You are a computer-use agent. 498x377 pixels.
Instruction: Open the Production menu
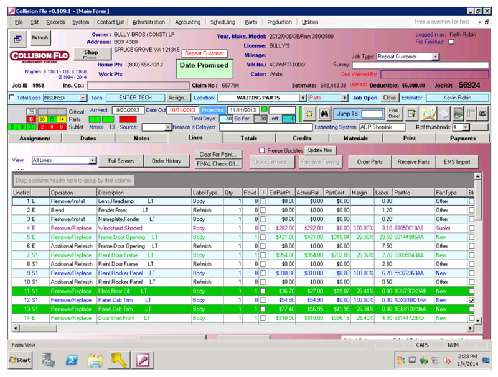[x=279, y=22]
